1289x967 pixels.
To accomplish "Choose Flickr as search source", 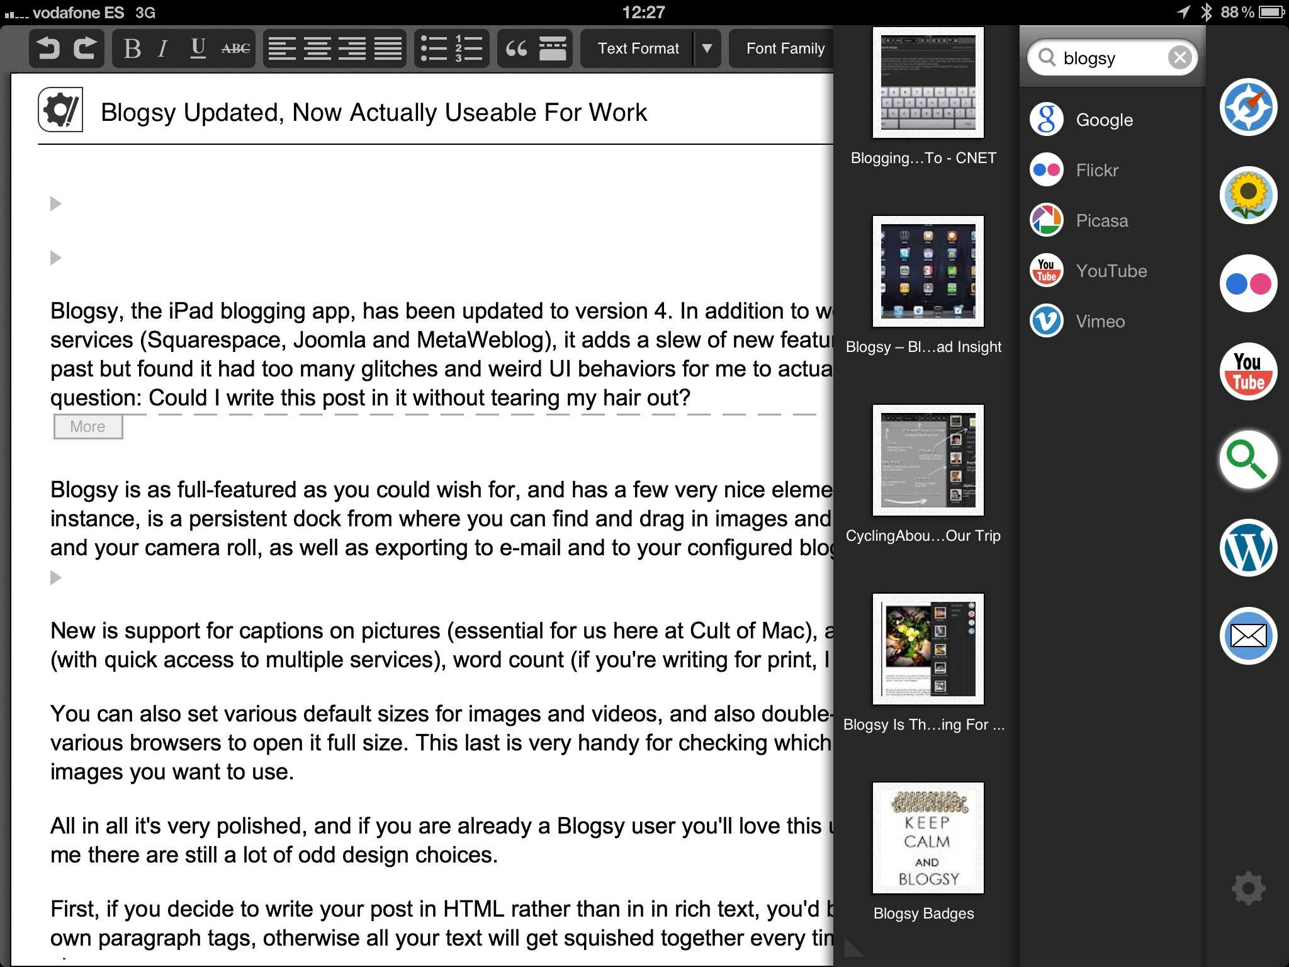I will coord(1096,170).
